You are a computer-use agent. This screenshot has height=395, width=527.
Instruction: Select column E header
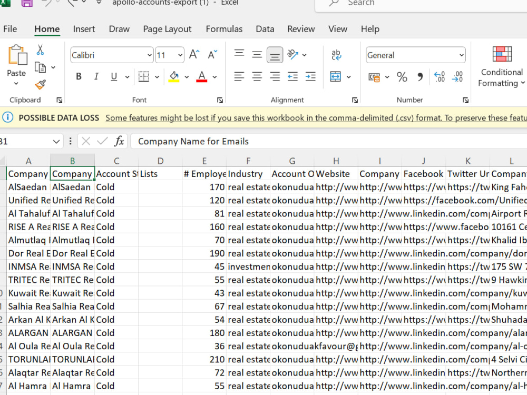[204, 161]
